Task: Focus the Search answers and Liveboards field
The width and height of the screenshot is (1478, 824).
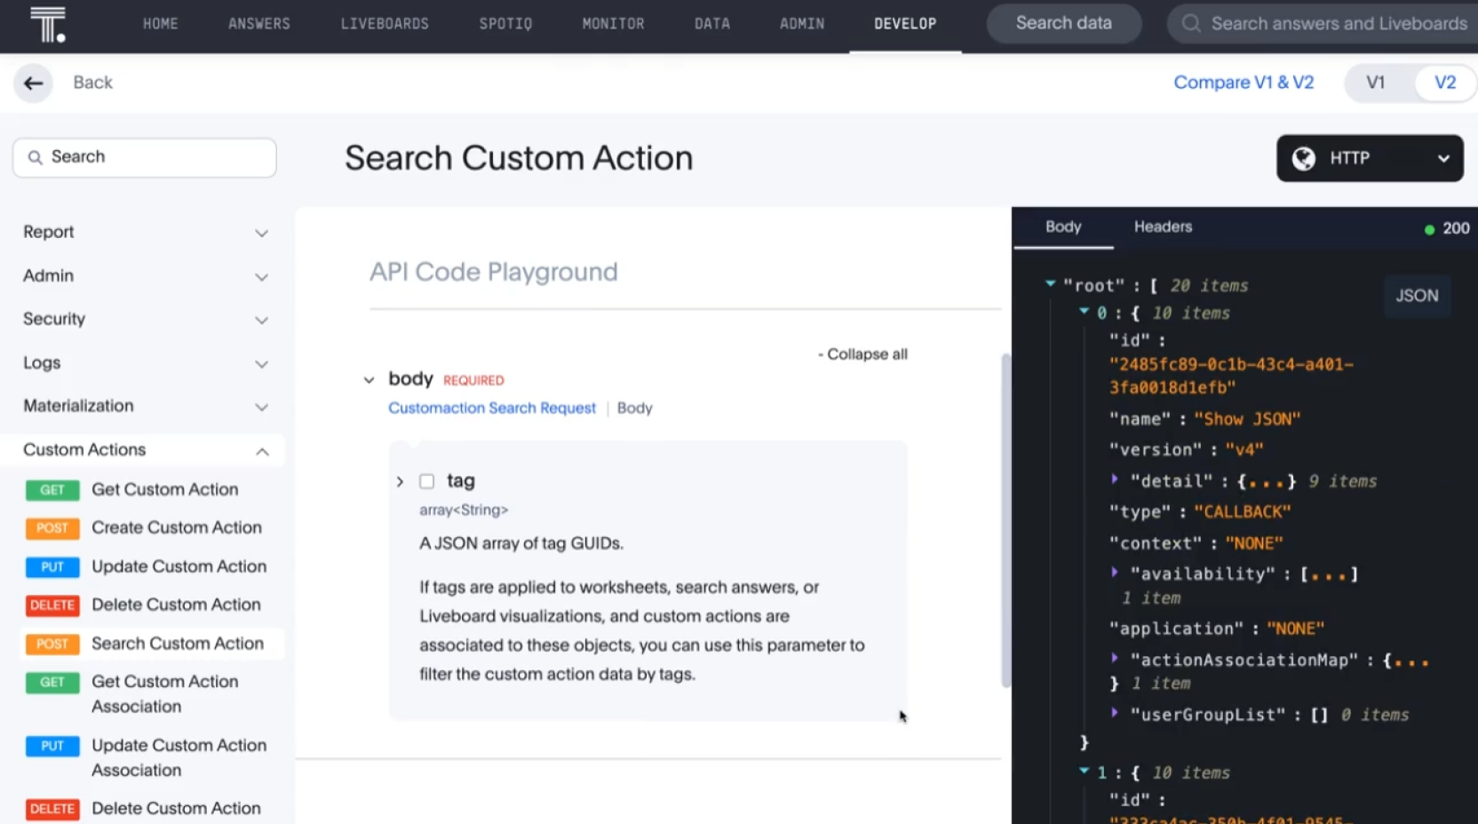Action: (1323, 24)
